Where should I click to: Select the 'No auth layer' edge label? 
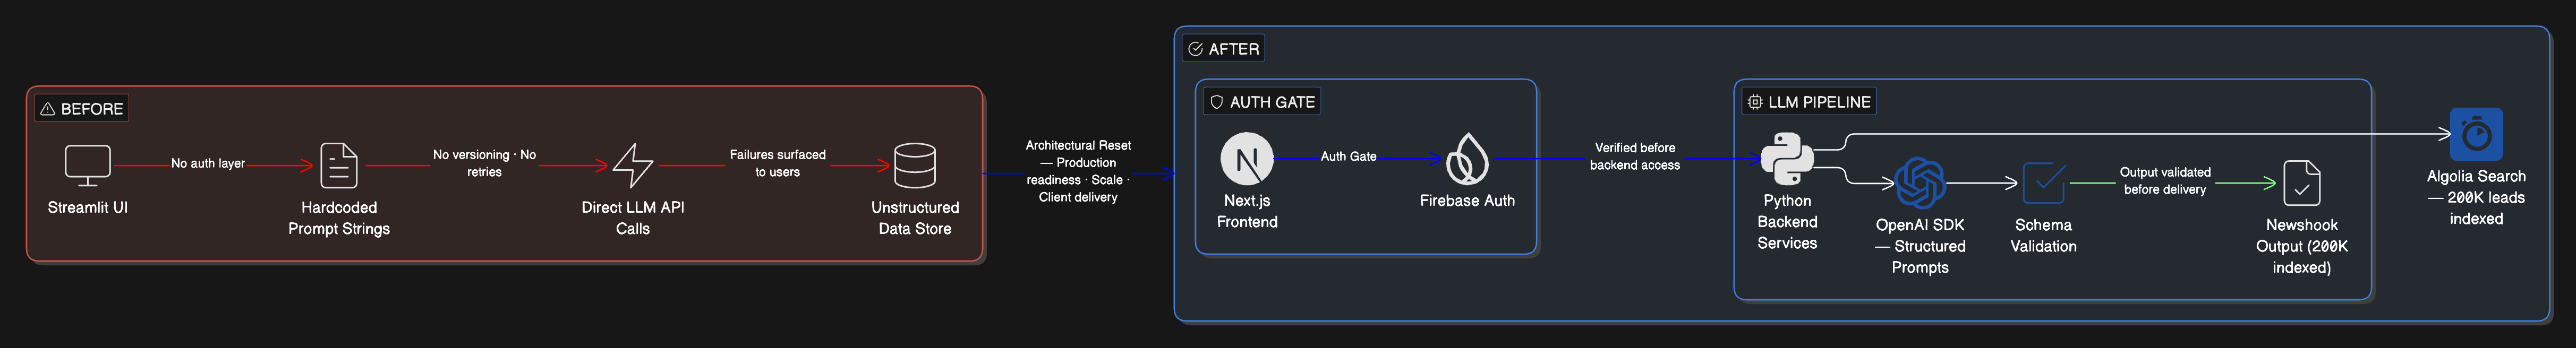(208, 163)
